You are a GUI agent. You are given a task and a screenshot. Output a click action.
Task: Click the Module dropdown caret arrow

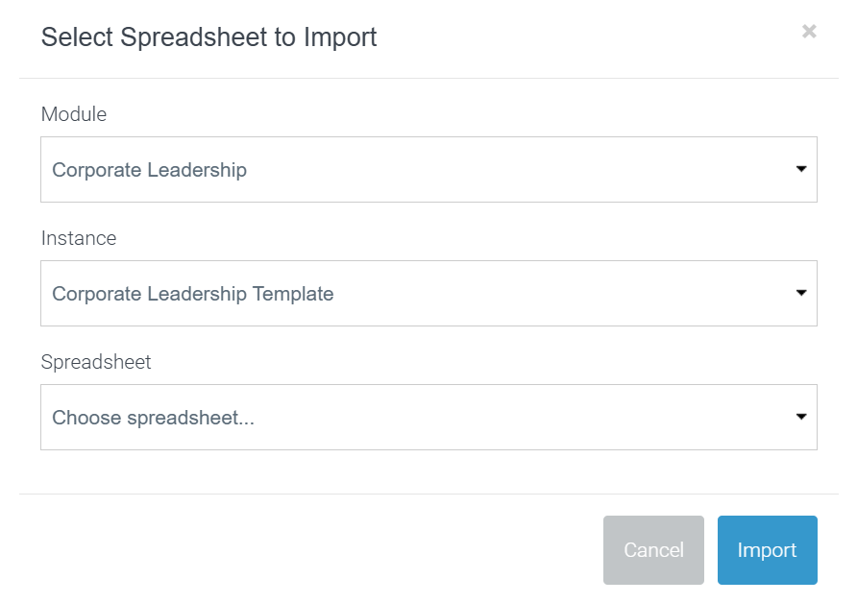tap(801, 169)
